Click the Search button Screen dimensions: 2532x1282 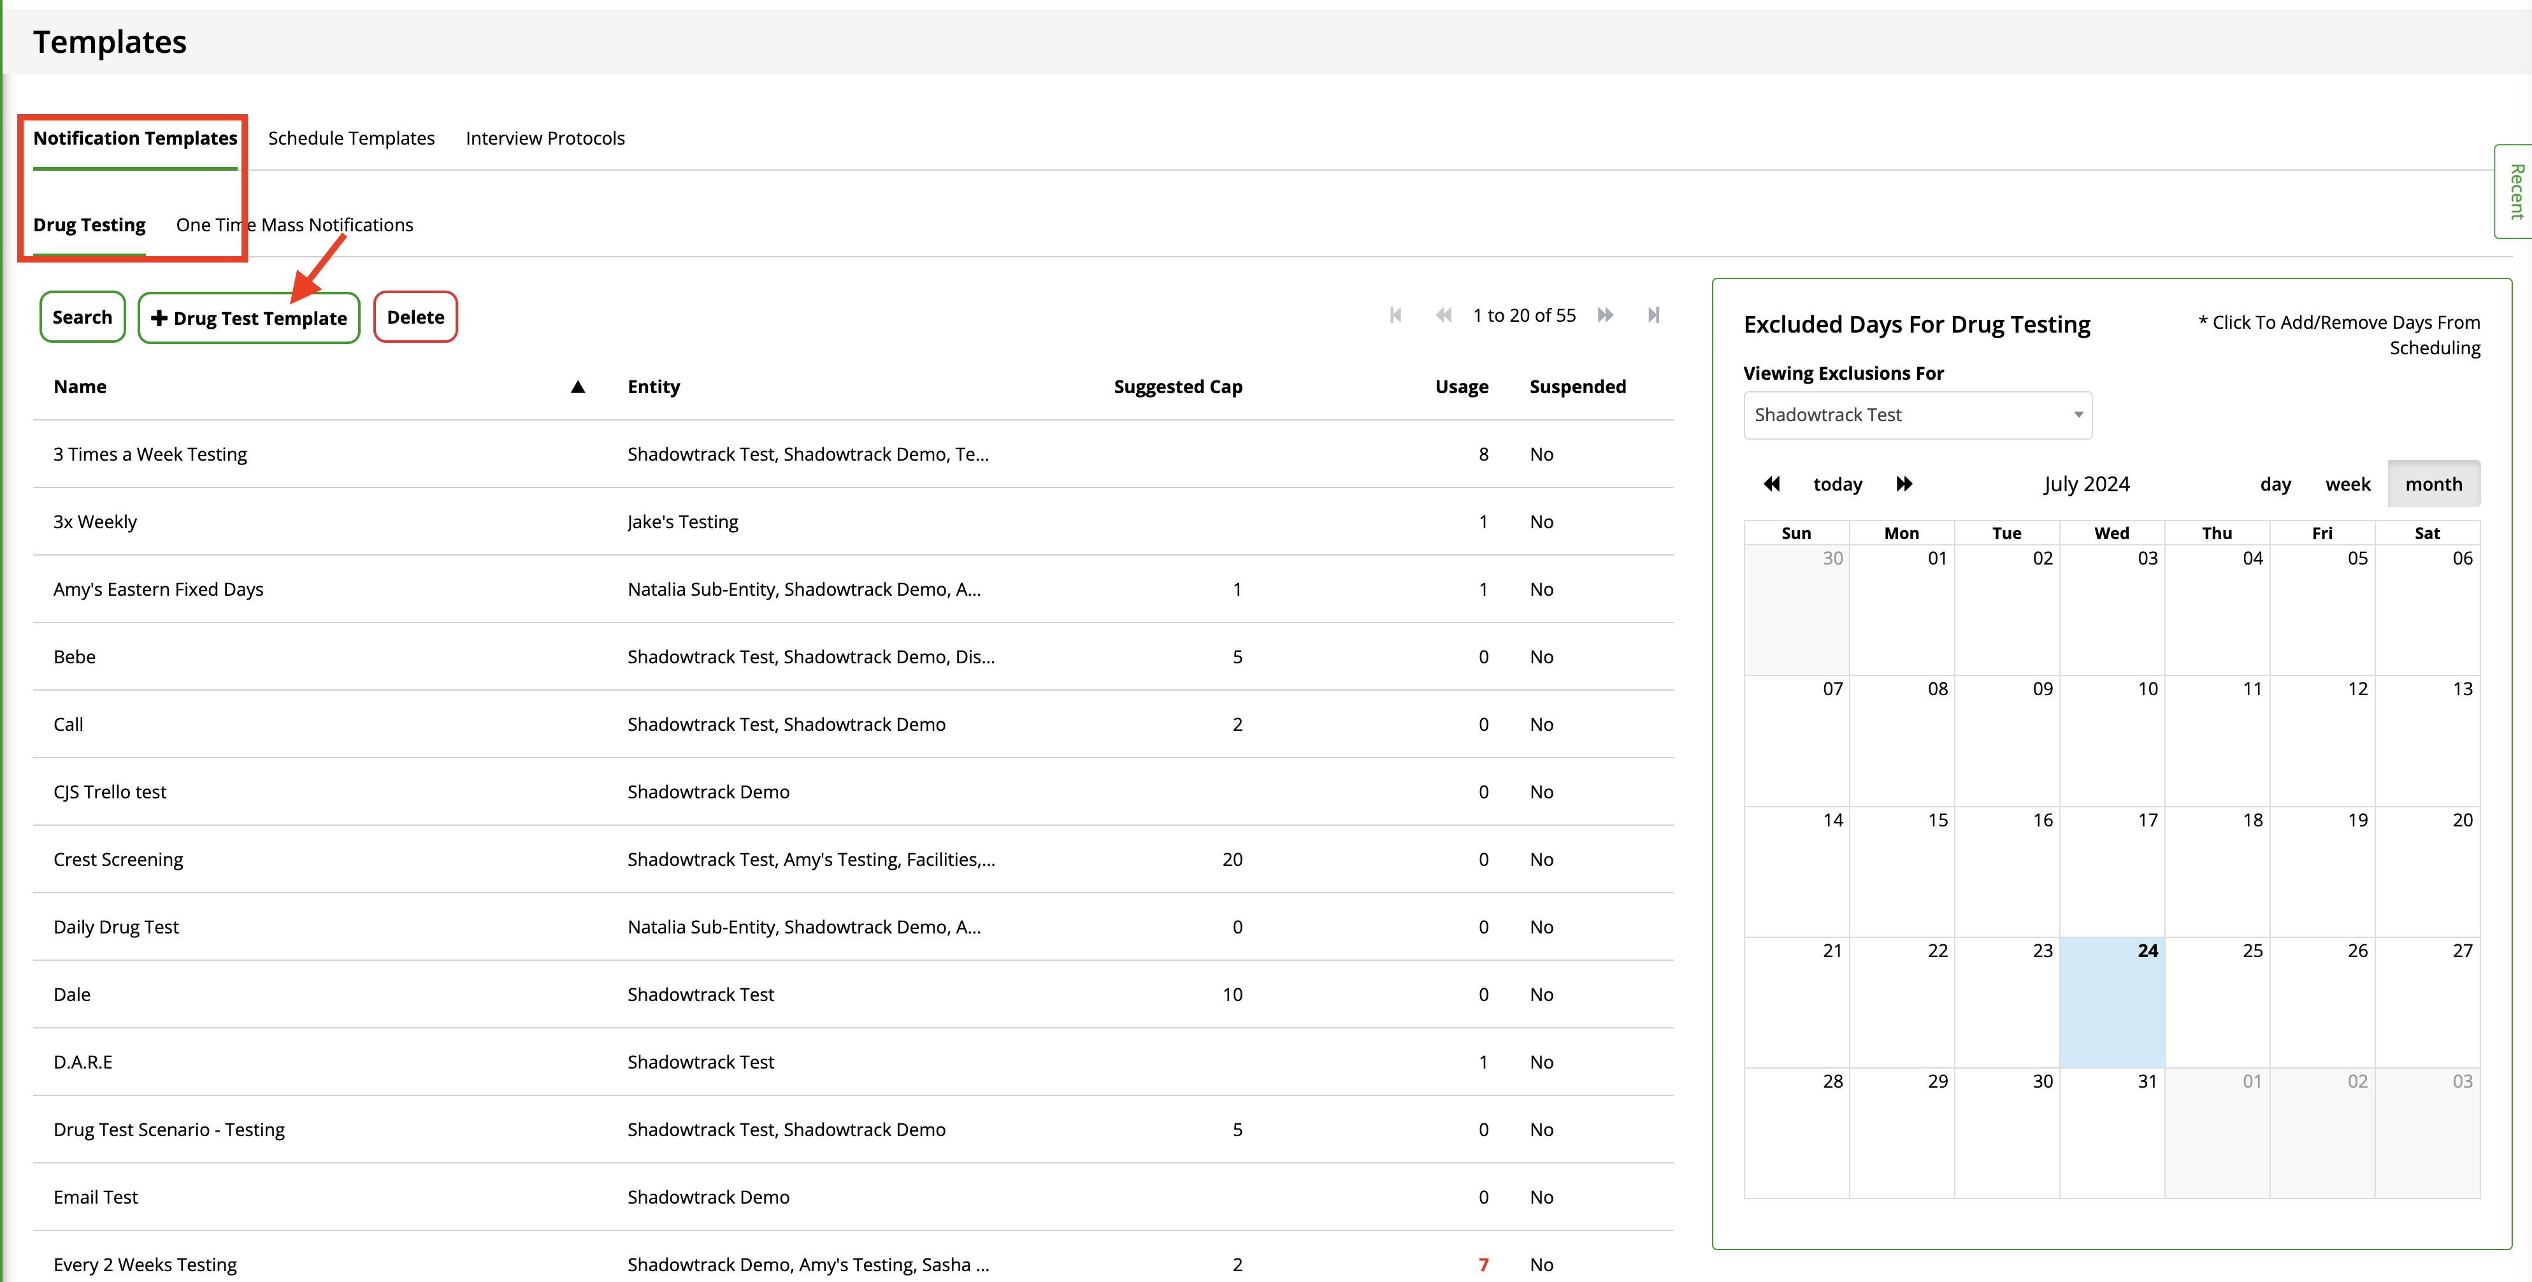(82, 317)
